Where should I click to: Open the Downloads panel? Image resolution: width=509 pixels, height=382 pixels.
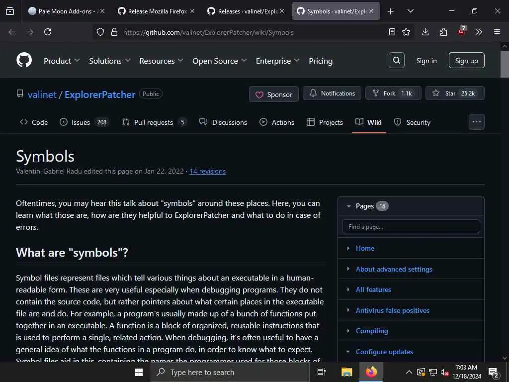point(425,32)
